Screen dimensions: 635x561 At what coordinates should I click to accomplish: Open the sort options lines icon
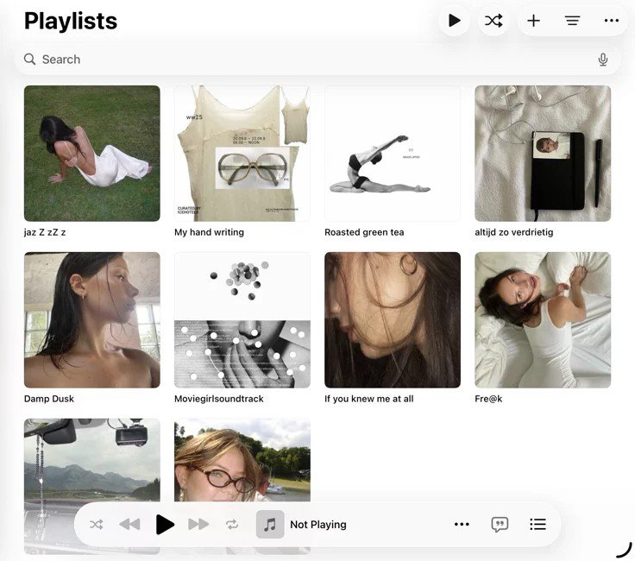pos(572,20)
